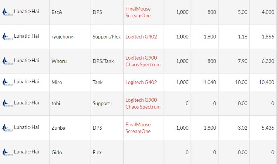The width and height of the screenshot is (277, 164).
Task: Click the Lunatic-Hai logo in EscA's row
Action: pyautogui.click(x=7, y=12)
